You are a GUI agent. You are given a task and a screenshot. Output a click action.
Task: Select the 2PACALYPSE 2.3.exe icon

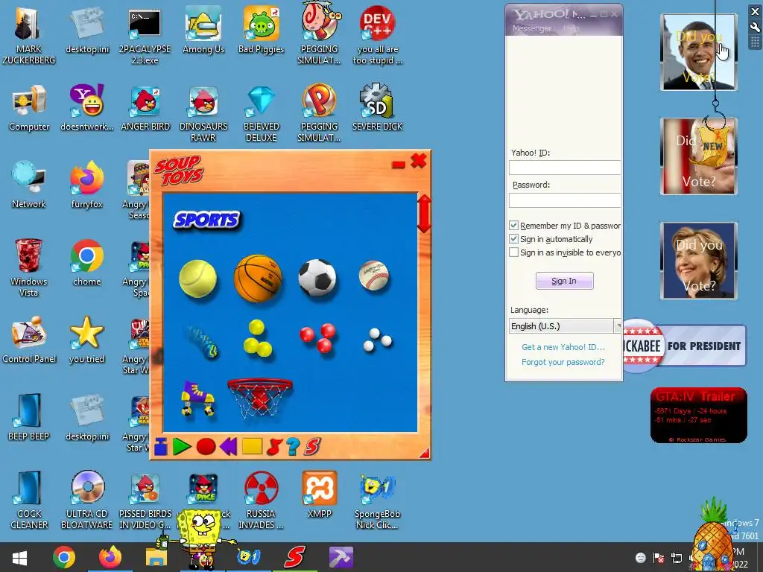pyautogui.click(x=145, y=36)
